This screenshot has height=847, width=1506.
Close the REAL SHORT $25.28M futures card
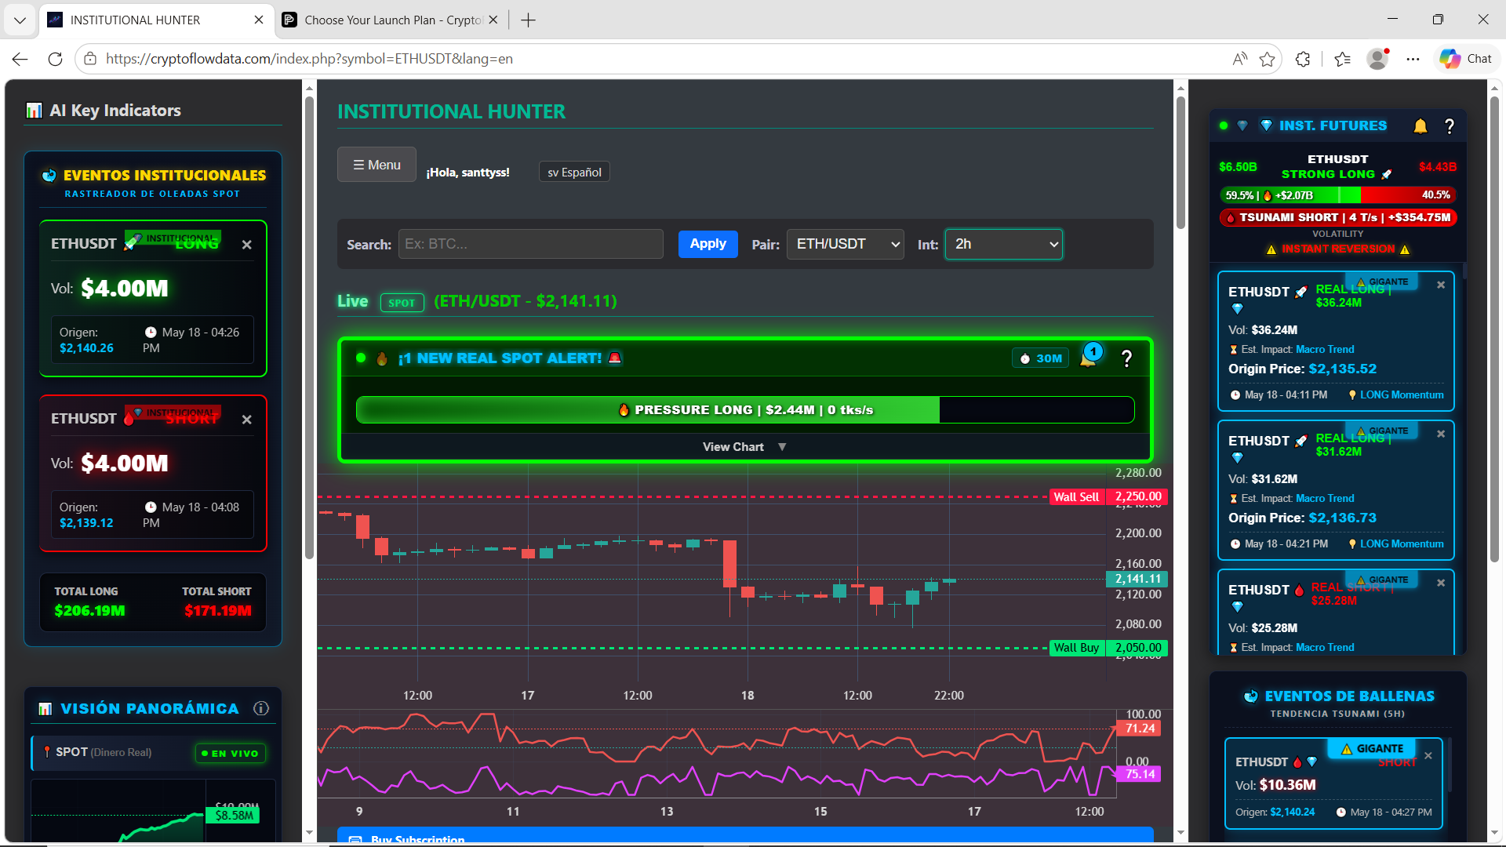click(x=1441, y=583)
